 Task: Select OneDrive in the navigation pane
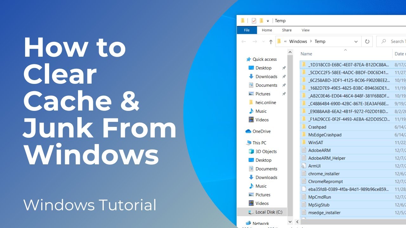(x=262, y=131)
